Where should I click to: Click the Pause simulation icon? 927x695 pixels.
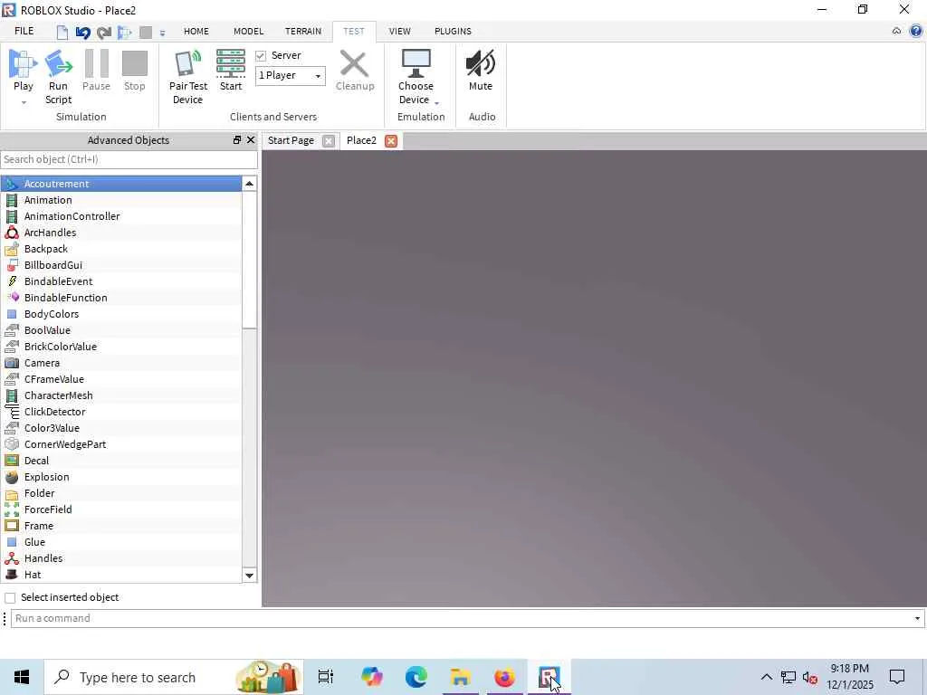click(96, 64)
